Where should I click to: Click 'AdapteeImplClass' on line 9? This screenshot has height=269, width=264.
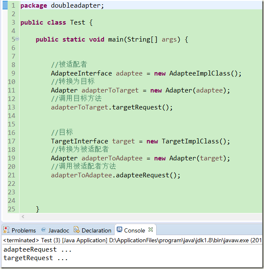(x=199, y=73)
